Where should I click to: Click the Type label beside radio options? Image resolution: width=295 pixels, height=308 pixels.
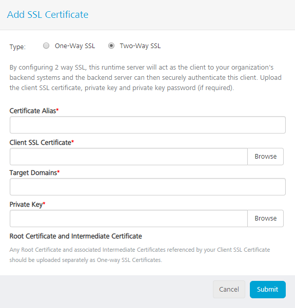point(17,47)
